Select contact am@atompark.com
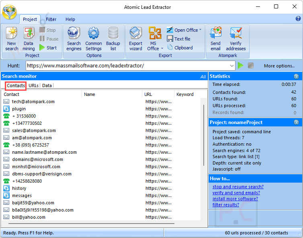Screen dimensions: 303x238 pyautogui.click(x=101, y=138)
